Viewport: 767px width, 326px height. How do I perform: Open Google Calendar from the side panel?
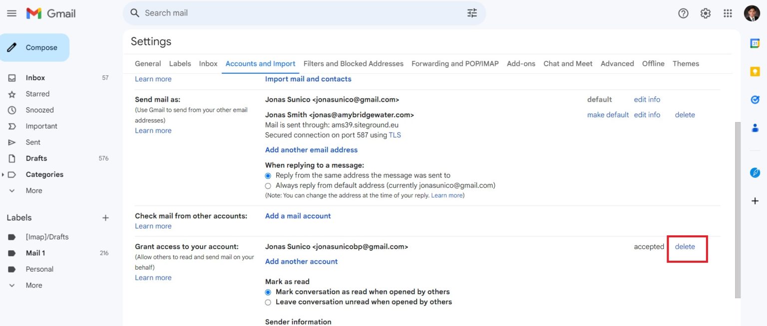pyautogui.click(x=755, y=44)
